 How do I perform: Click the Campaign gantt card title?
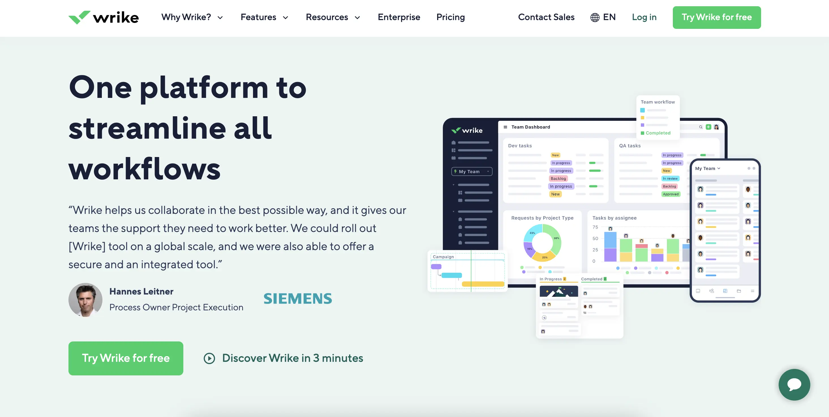443,257
